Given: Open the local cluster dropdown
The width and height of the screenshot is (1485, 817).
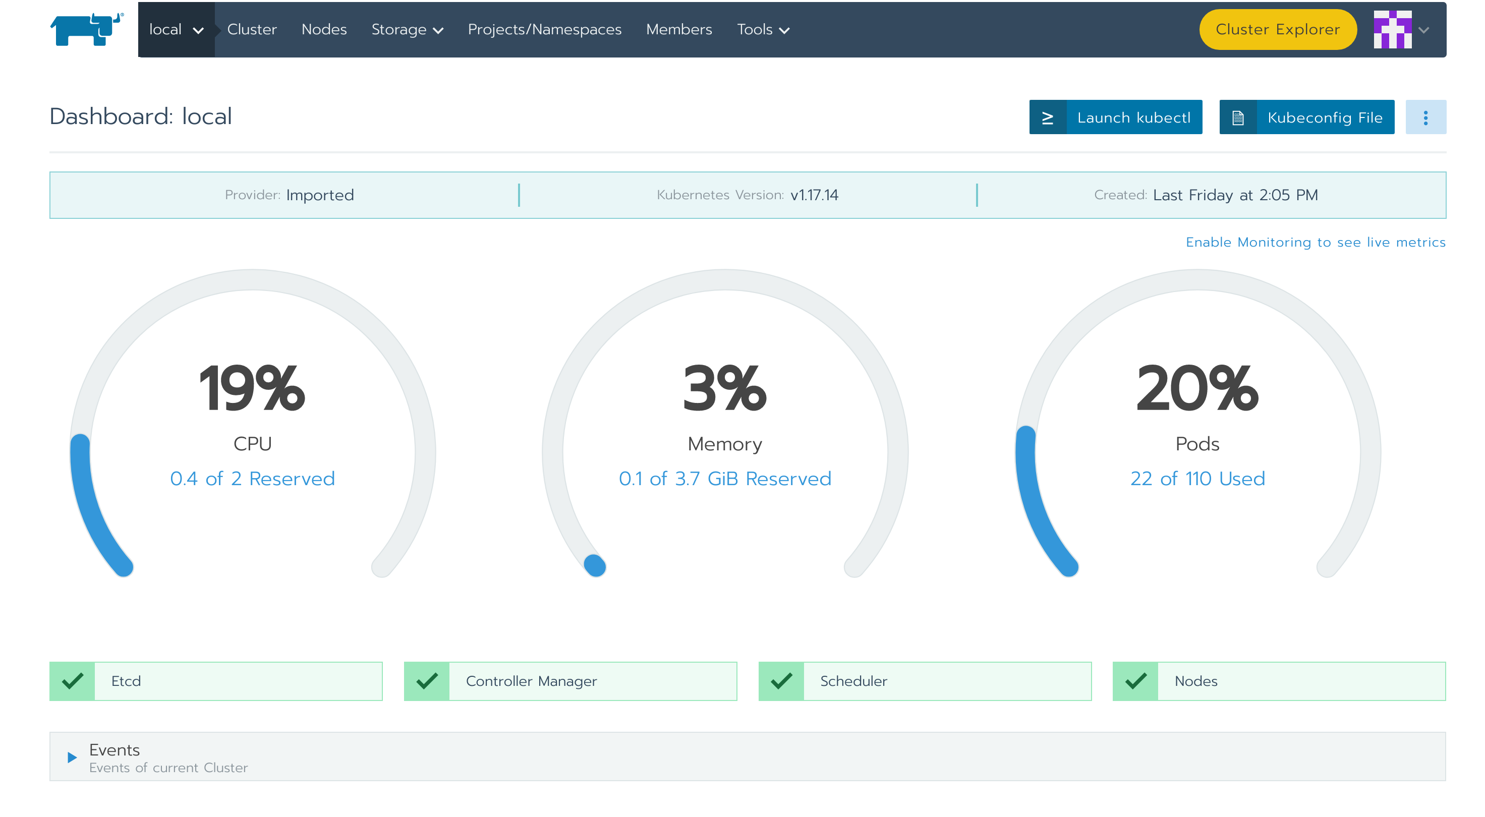Looking at the screenshot, I should (x=176, y=29).
